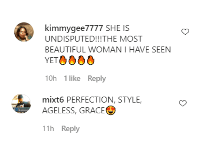Click the BEAUTIFUL WOMAN I HAVE SEEN line

108,50
